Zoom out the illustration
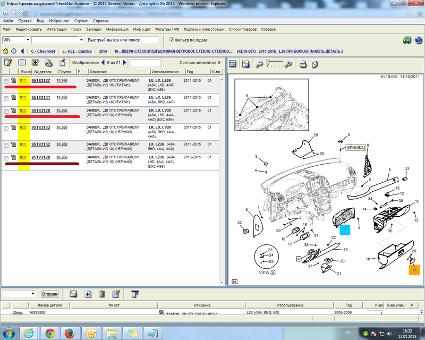Image resolution: width=425 pixels, height=340 pixels. (259, 64)
